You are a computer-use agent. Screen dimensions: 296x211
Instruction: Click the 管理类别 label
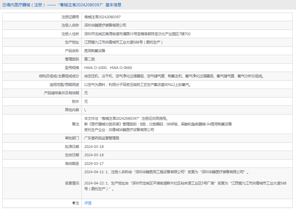72,59
